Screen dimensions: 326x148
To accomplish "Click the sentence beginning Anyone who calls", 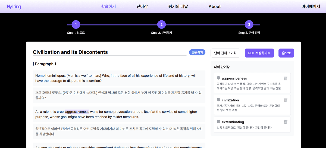I will click(119, 145).
